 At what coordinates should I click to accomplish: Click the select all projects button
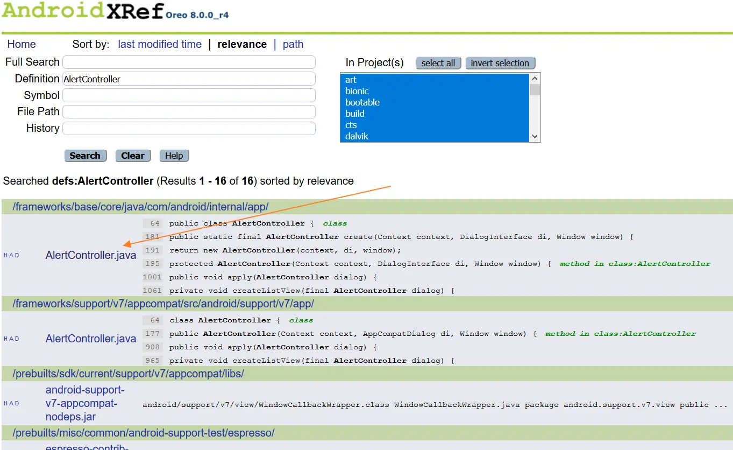click(x=438, y=63)
